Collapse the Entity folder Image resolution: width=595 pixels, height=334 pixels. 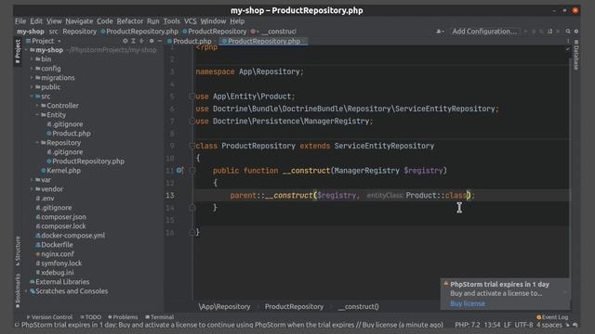click(37, 115)
